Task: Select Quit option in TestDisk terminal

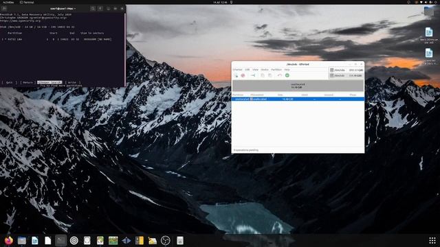Action: coord(9,82)
